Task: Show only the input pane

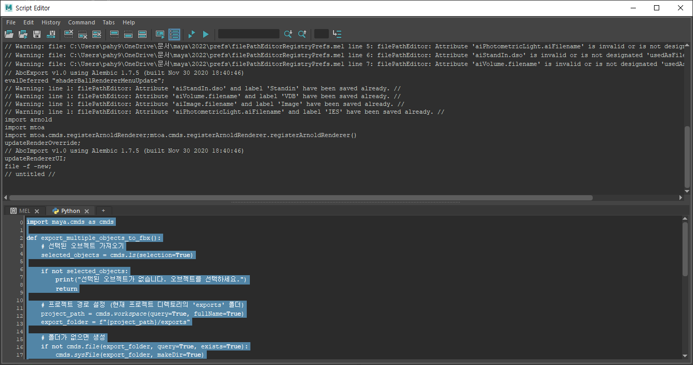Action: pos(128,34)
